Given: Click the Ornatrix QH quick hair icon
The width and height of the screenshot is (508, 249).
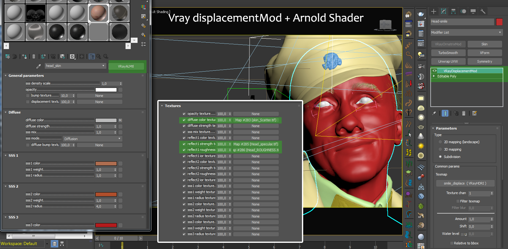Looking at the screenshot, I should pyautogui.click(x=409, y=14).
